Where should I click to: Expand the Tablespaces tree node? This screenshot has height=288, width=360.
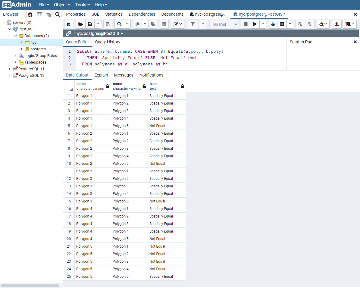15,62
